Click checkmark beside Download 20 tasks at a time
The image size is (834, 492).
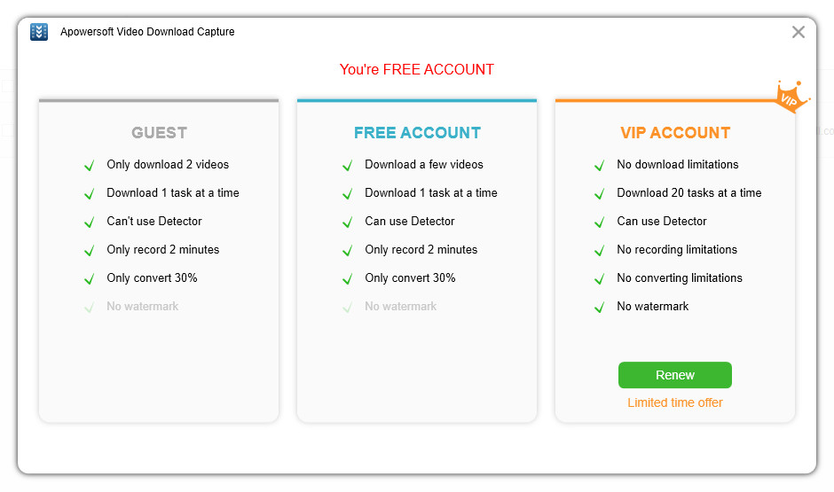pyautogui.click(x=600, y=193)
